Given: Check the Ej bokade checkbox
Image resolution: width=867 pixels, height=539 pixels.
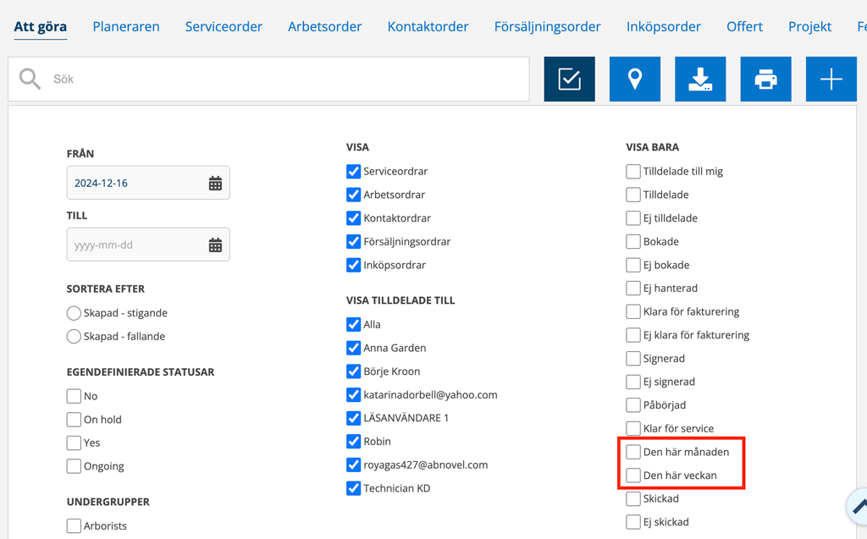Looking at the screenshot, I should [633, 266].
